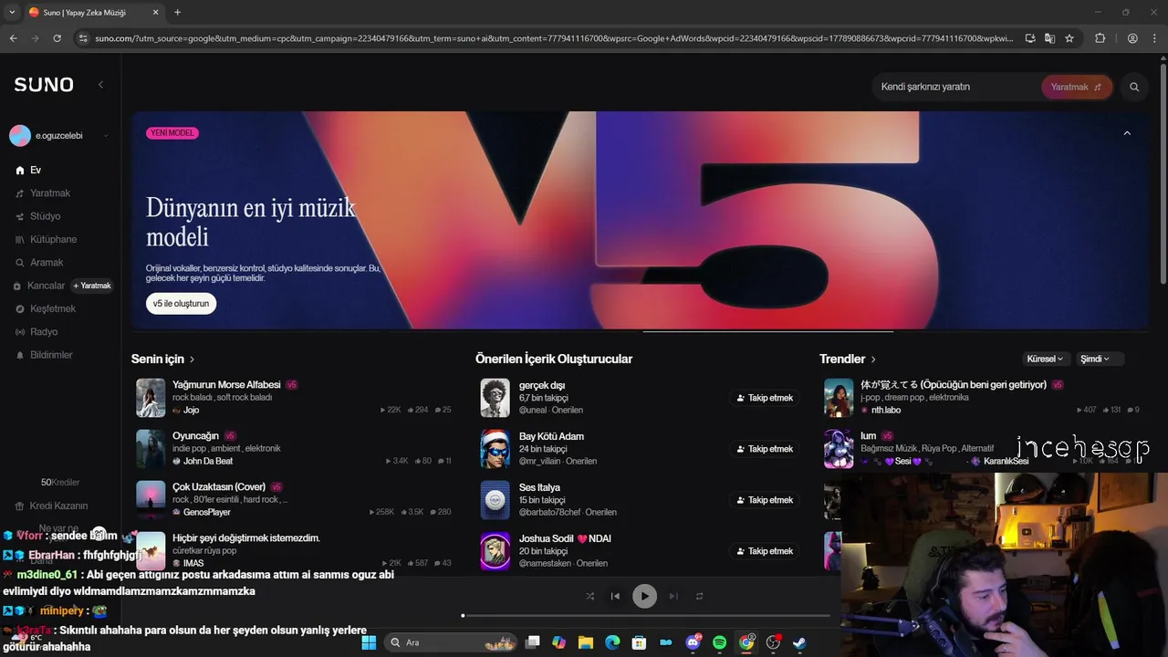
Task: Click 'v5 ile oluşturun' button
Action: [181, 304]
